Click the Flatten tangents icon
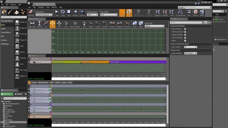The height and width of the screenshot is (128, 228). tap(112, 24)
